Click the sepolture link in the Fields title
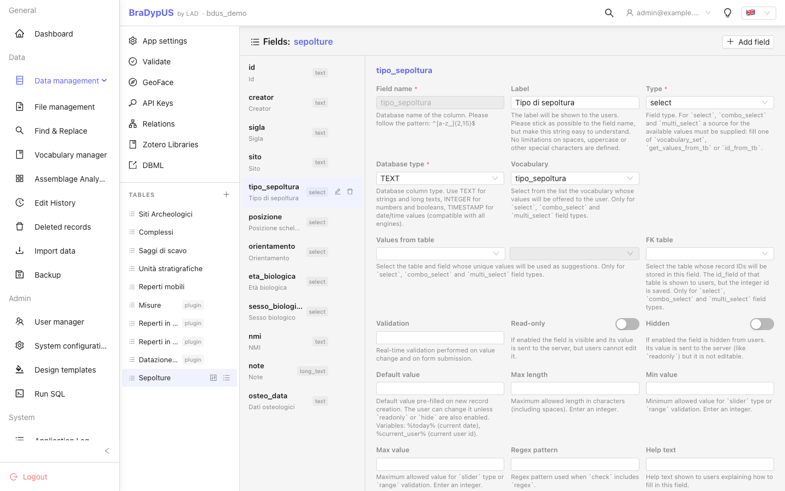 [x=313, y=42]
